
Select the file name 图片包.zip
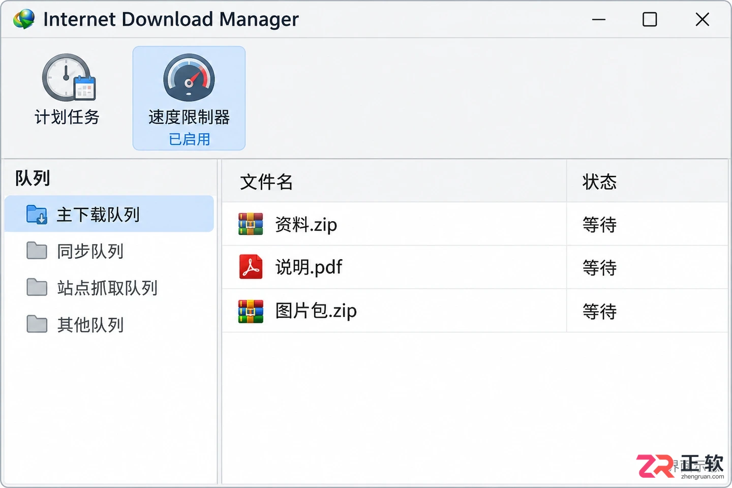(316, 311)
